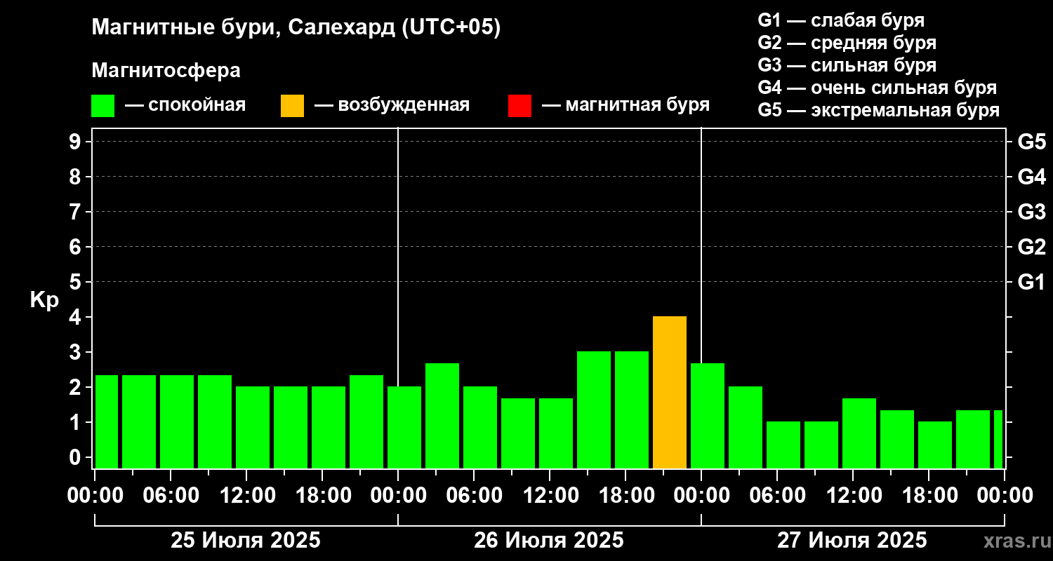Click the first green bar of 25 July
Screen dimensions: 1053x561
click(107, 421)
